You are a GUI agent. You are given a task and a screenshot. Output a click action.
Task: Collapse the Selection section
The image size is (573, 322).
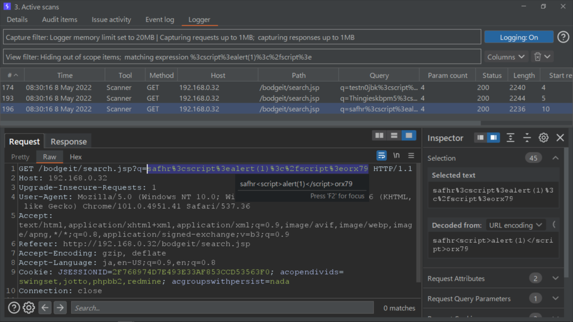[x=556, y=158]
